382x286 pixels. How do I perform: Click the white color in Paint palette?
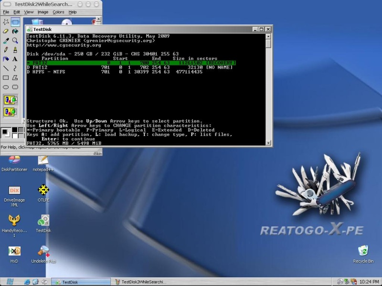tap(15, 136)
